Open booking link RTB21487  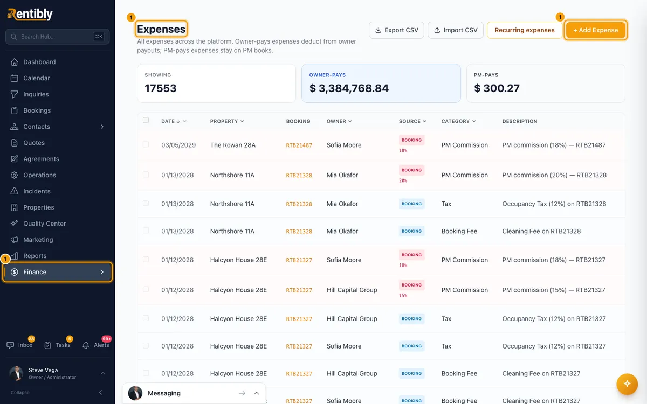(299, 145)
